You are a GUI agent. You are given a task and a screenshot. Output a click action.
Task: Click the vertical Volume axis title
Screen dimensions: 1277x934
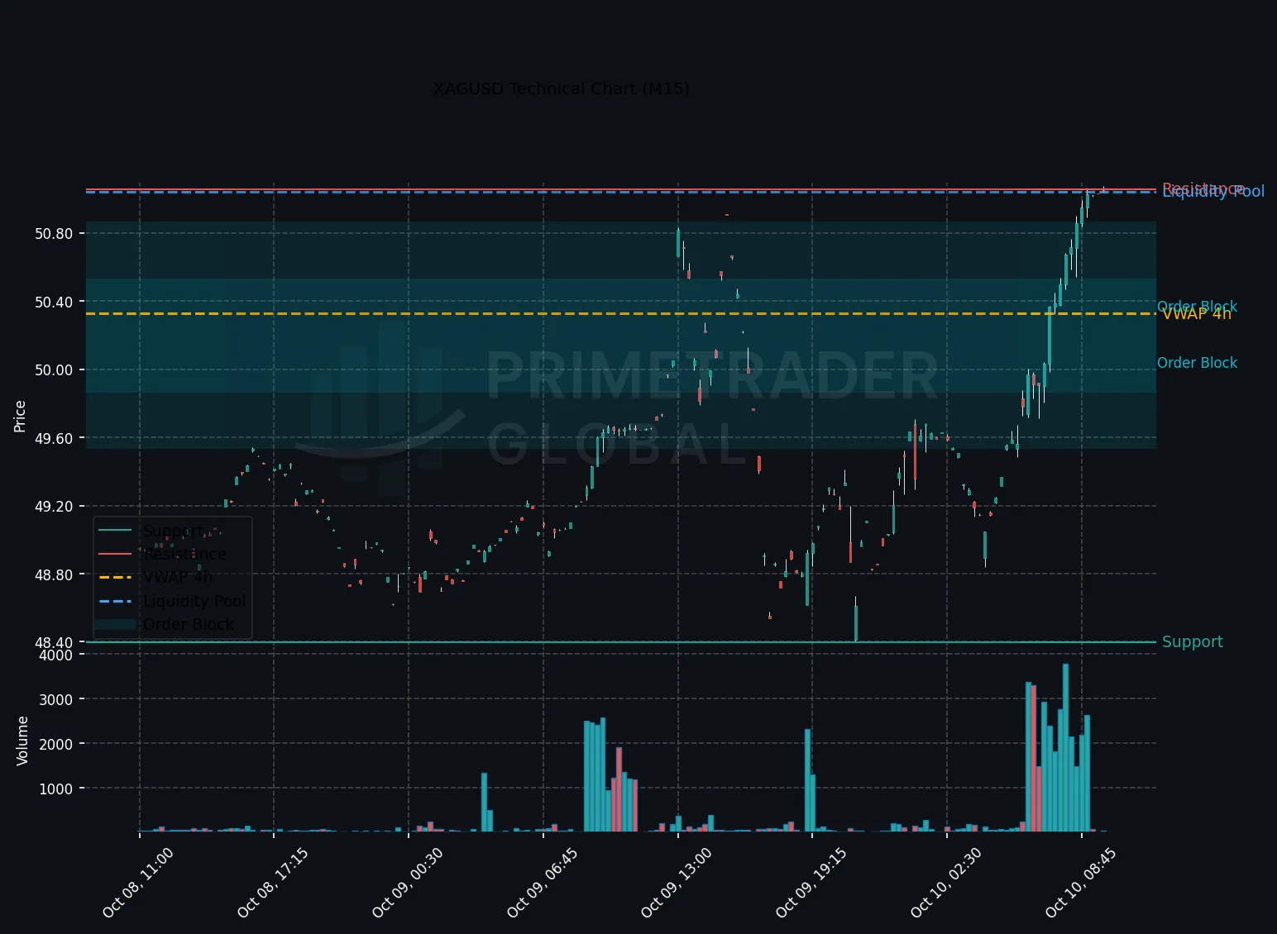pyautogui.click(x=22, y=741)
